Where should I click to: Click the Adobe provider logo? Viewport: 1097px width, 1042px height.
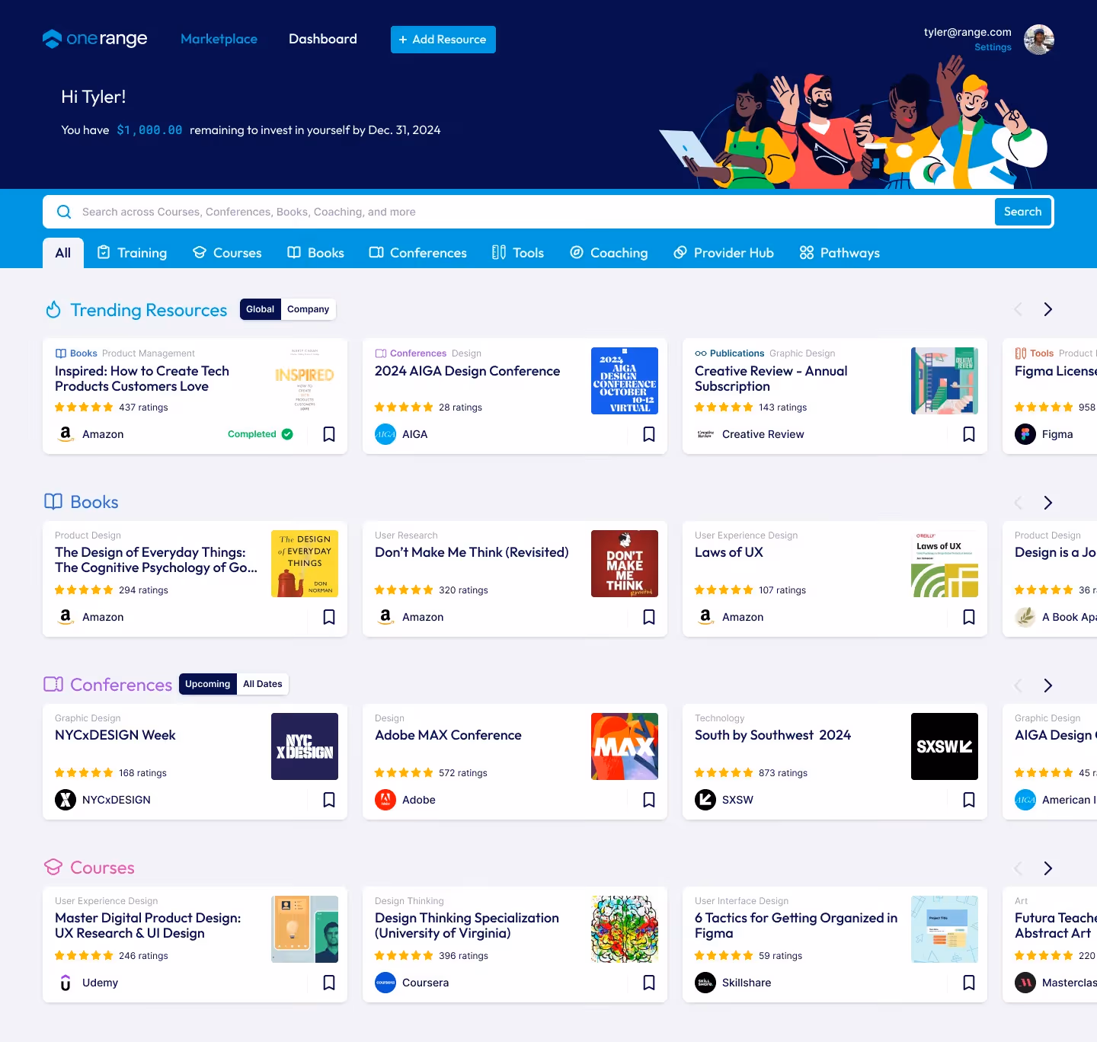pos(385,800)
